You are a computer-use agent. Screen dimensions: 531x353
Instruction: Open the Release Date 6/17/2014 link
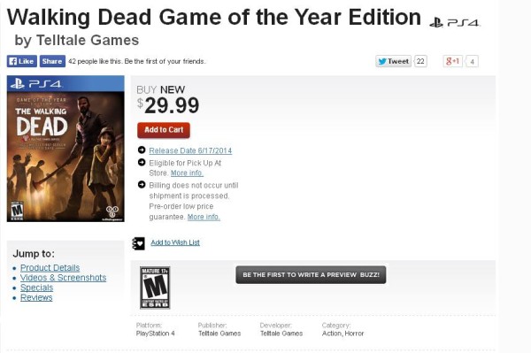tap(190, 150)
